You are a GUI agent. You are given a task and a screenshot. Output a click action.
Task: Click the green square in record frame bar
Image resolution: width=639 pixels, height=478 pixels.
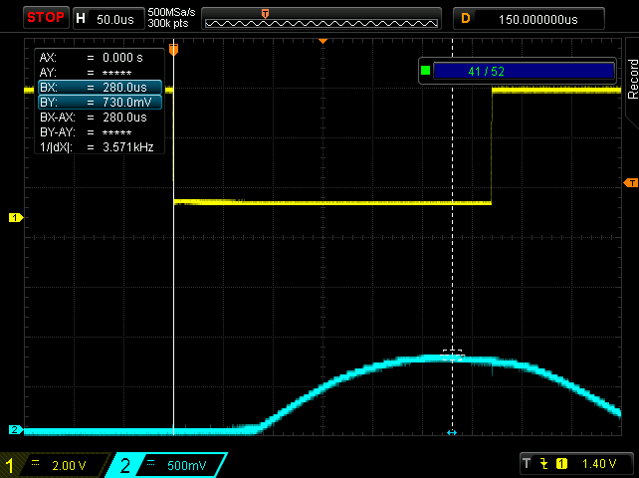tap(426, 71)
